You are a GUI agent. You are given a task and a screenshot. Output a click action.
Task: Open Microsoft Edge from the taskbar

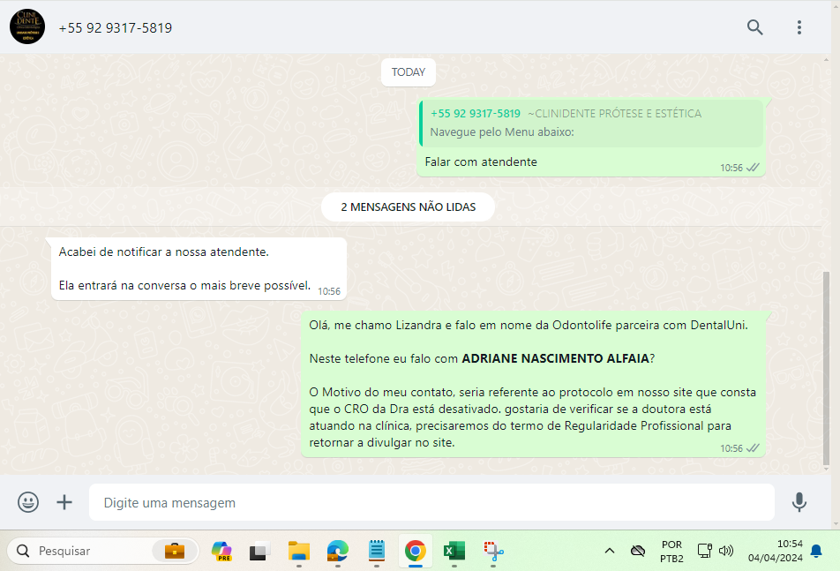click(338, 552)
